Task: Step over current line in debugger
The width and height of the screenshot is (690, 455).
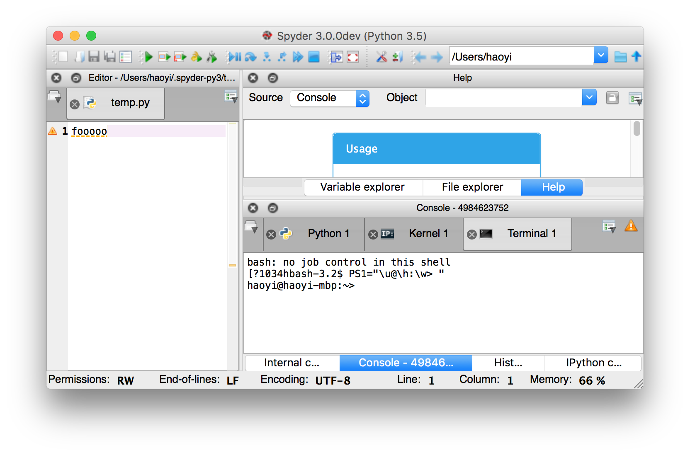Action: pos(250,57)
